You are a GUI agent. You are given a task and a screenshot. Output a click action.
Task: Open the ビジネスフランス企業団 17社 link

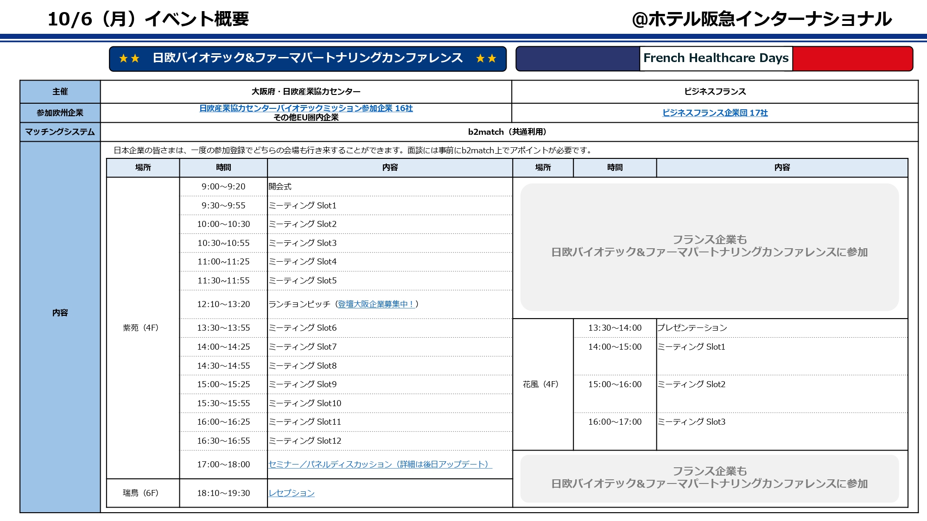coord(715,113)
